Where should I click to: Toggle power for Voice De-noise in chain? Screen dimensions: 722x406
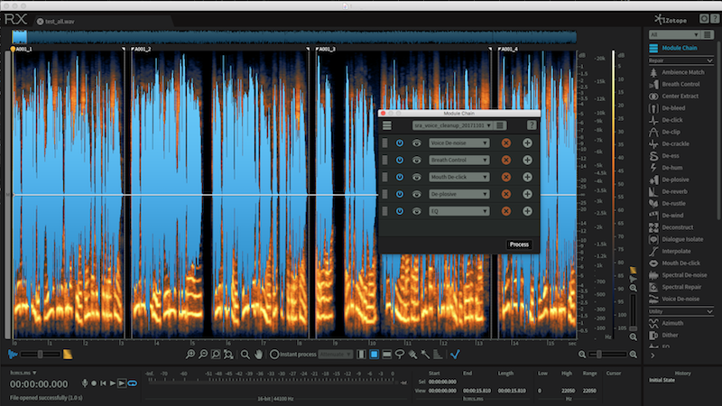[x=400, y=143]
